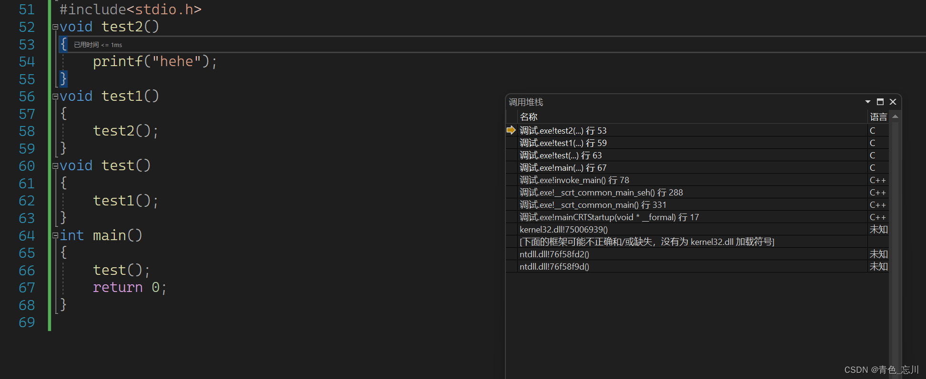Screen dimensions: 926x379
Task: Select the __scrt_common_main_seh() stack frame
Action: (601, 193)
